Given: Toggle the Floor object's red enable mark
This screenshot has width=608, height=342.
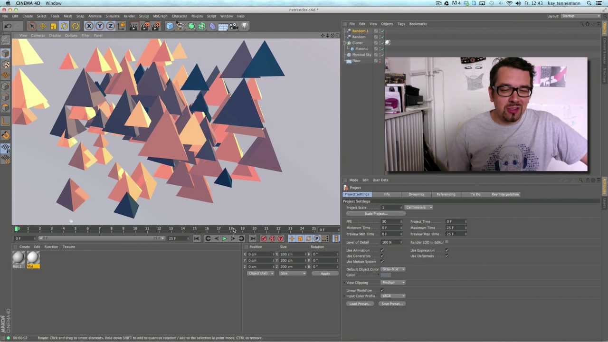Looking at the screenshot, I should pyautogui.click(x=380, y=61).
